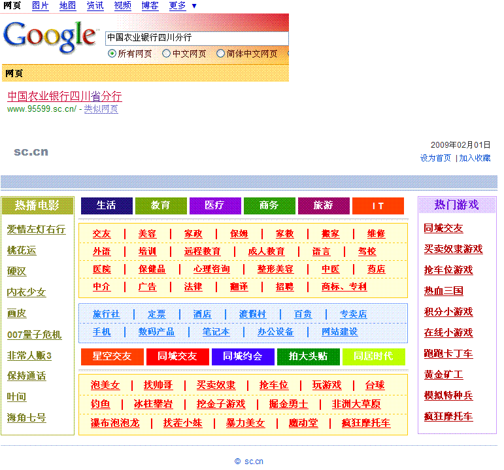Click the 泡美女 game link
This screenshot has width=504, height=470.
click(105, 385)
